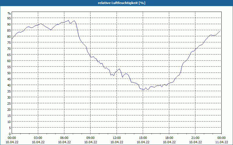Screen dimensions: 233x145
Task: Select the y-axis label "70"
Action: tap(9, 48)
